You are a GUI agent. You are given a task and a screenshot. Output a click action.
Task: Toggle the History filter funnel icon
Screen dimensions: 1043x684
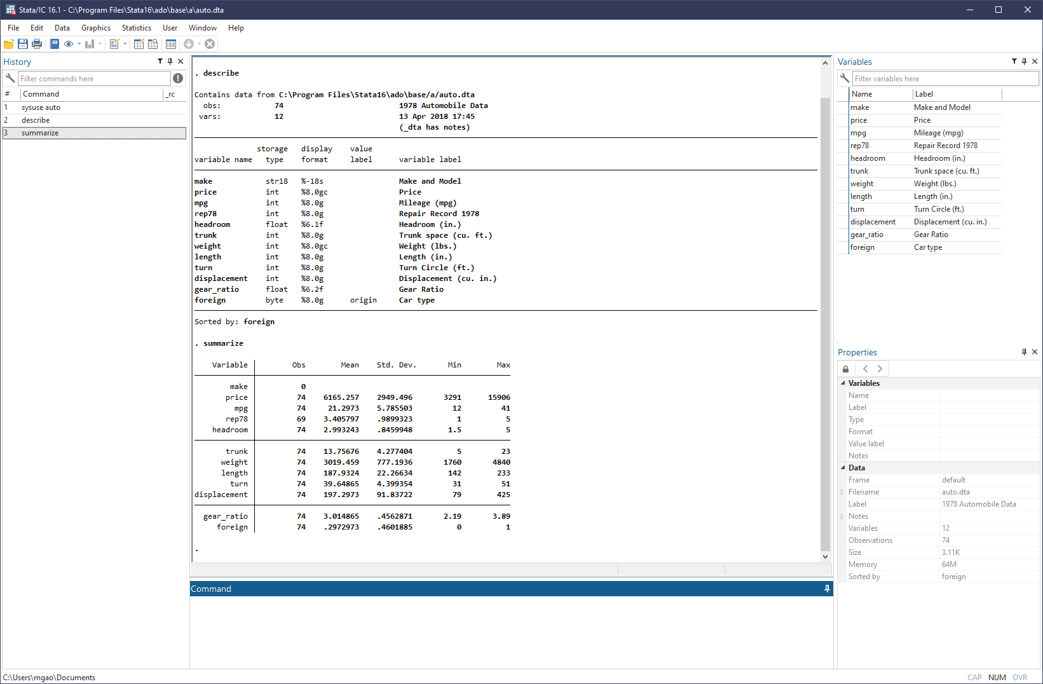click(160, 62)
